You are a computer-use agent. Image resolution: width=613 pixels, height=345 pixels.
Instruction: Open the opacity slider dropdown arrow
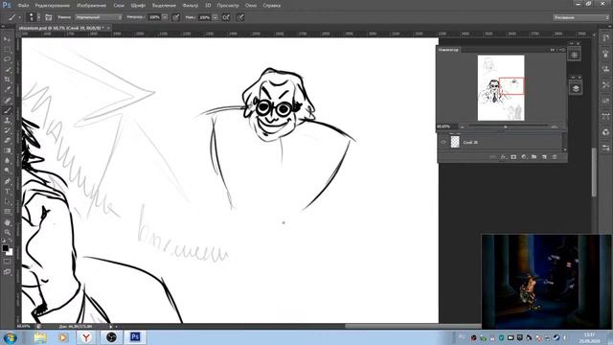coord(165,17)
